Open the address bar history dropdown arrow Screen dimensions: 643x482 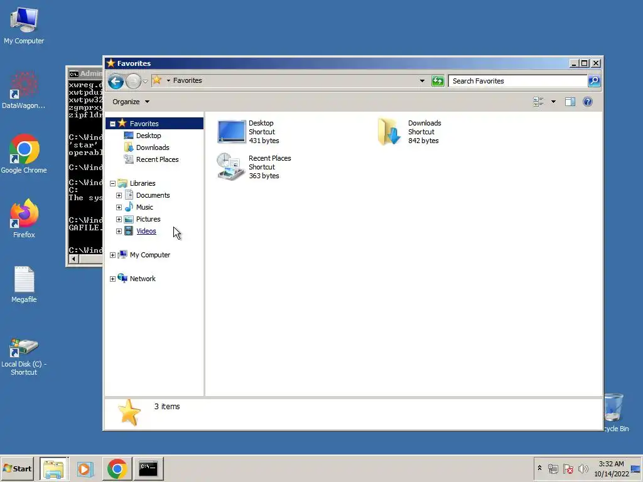[x=422, y=81]
